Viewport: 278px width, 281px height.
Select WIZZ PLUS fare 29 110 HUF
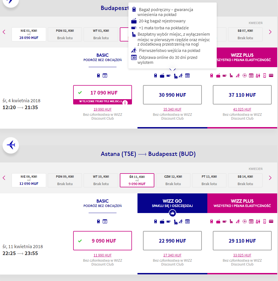coord(242,241)
